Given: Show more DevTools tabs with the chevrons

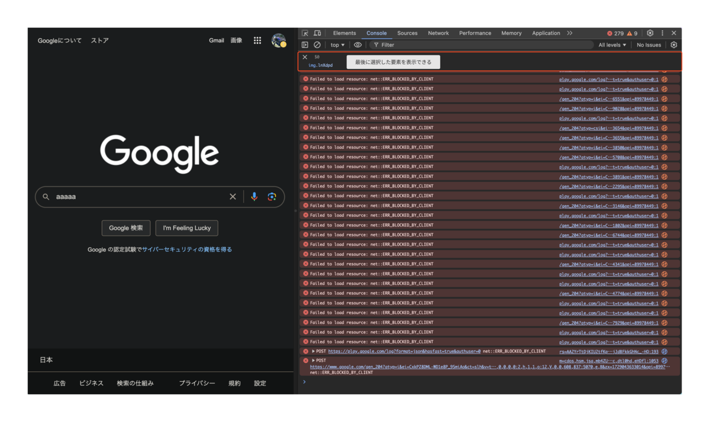Looking at the screenshot, I should tap(570, 33).
